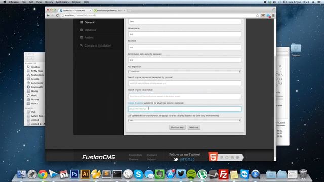Open the @FCMS6 Twitter link
This screenshot has width=324, height=182.
tap(187, 159)
